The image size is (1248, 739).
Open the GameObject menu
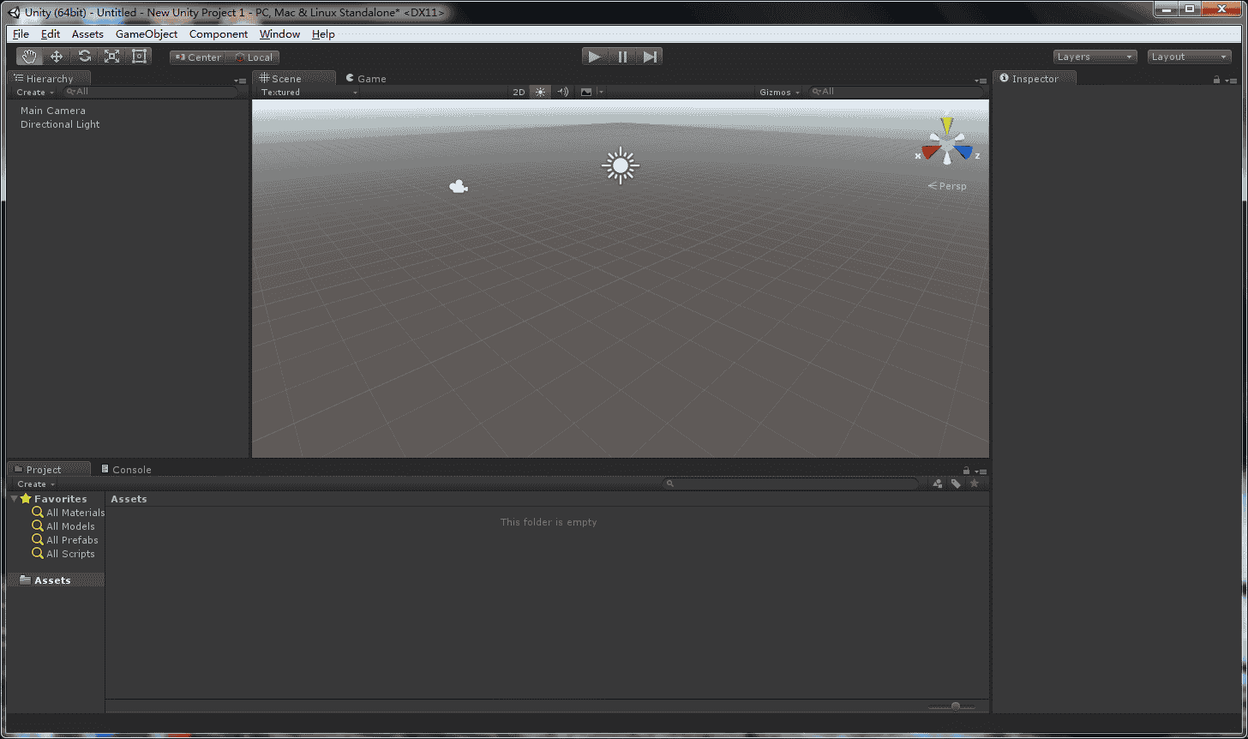click(x=146, y=34)
